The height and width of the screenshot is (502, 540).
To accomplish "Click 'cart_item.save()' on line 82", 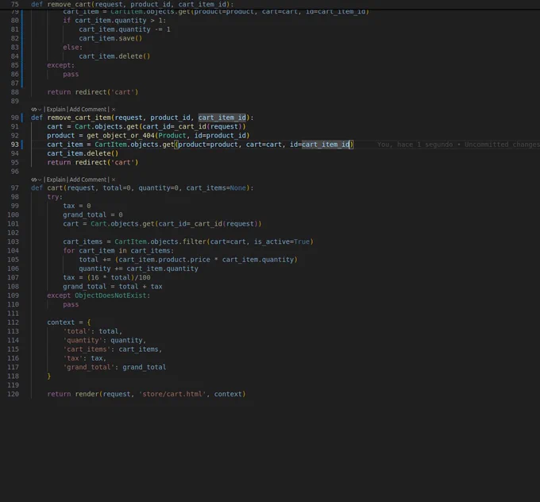I will tap(110, 38).
